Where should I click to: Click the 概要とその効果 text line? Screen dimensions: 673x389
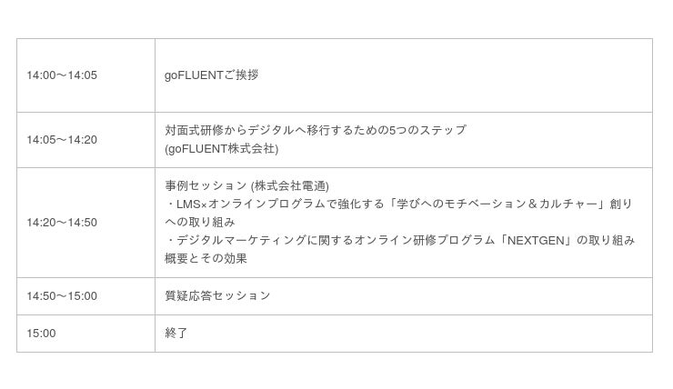pos(206,259)
